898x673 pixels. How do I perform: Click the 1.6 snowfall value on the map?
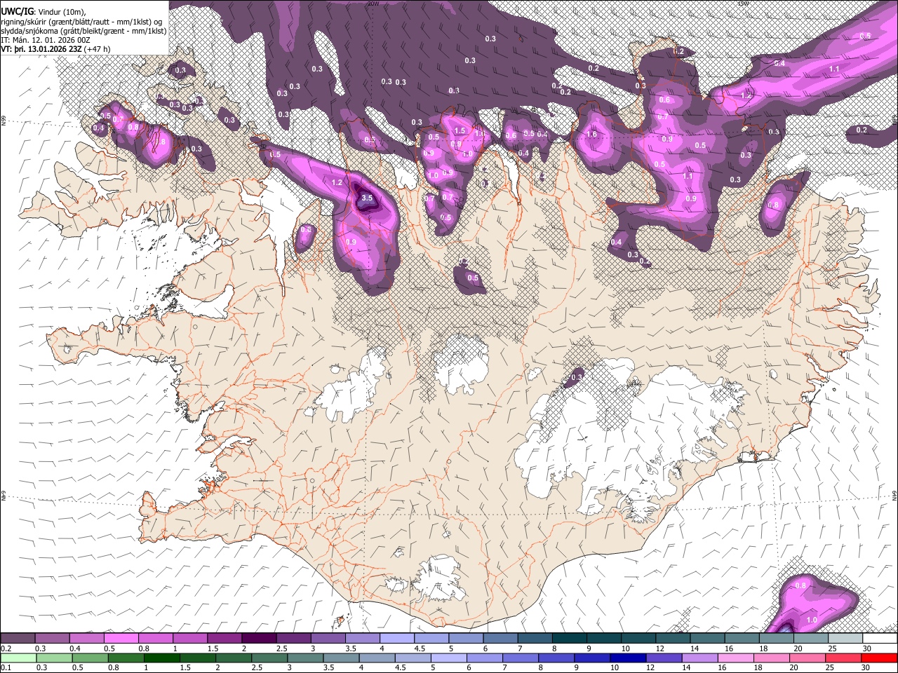[x=591, y=135]
